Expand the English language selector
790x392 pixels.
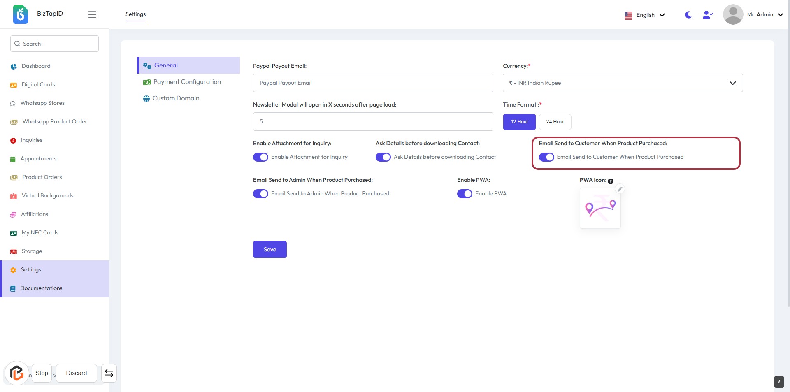click(x=645, y=15)
